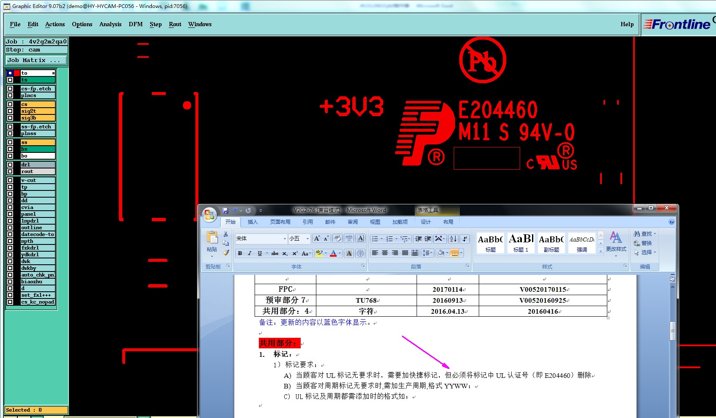
Task: Decrease paragraph indent
Action: tap(418, 239)
